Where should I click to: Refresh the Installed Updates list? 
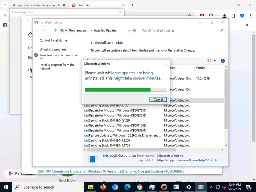[x=134, y=30]
